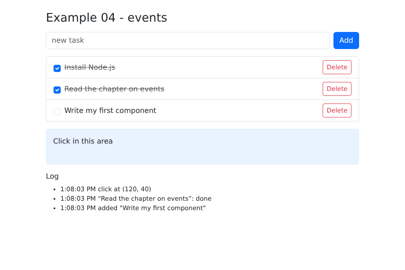Click the "new task" input field

pyautogui.click(x=188, y=40)
